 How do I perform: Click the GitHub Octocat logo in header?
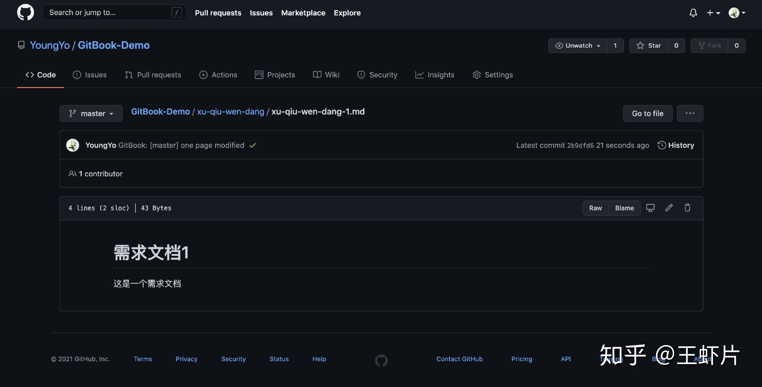[25, 13]
